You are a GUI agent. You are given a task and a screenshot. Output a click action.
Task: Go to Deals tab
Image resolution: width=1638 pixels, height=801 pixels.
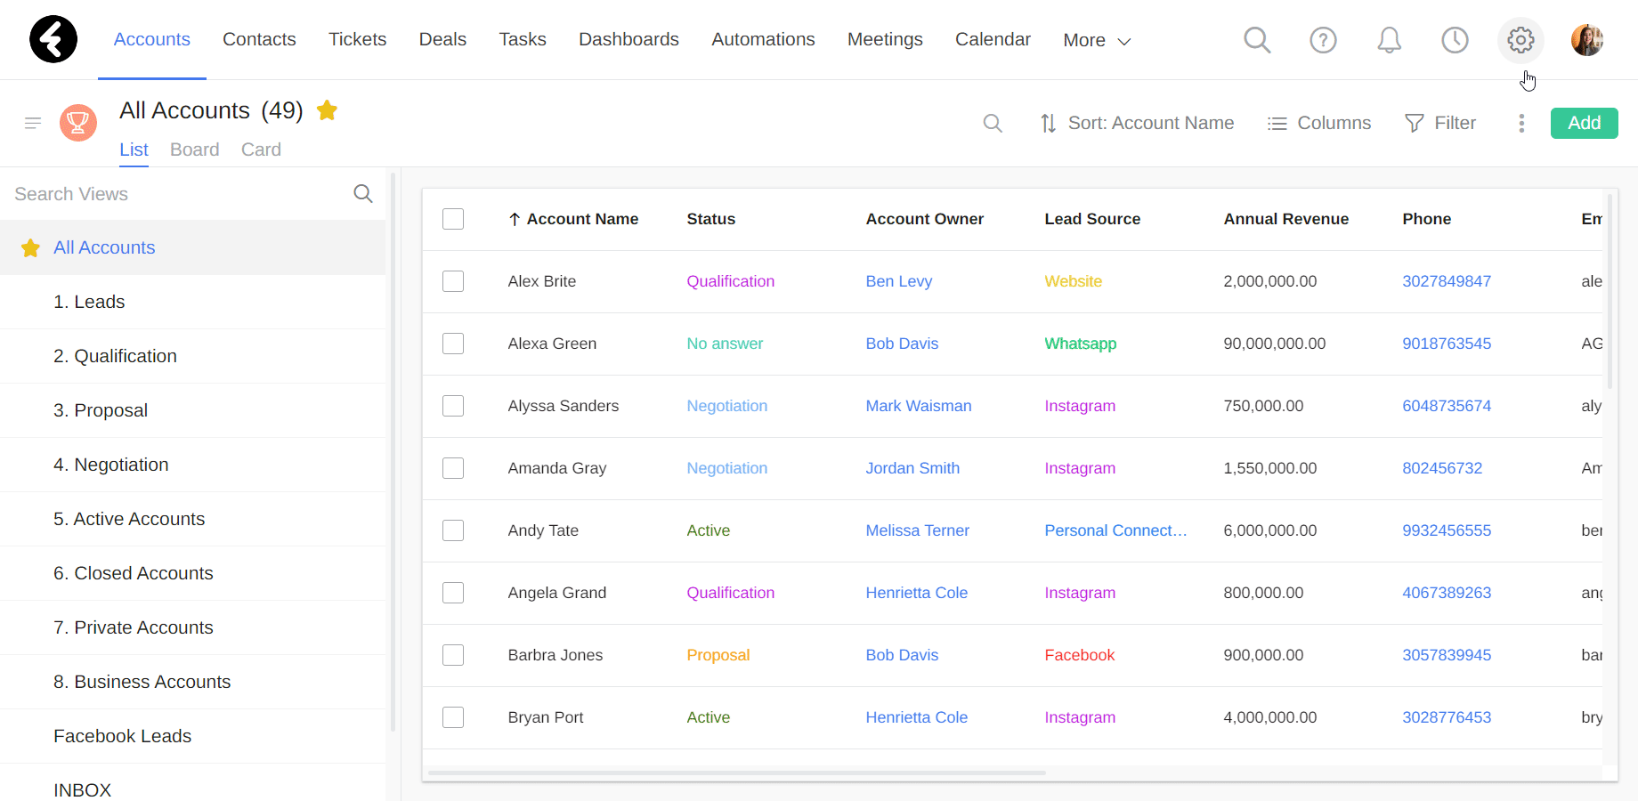pos(442,39)
